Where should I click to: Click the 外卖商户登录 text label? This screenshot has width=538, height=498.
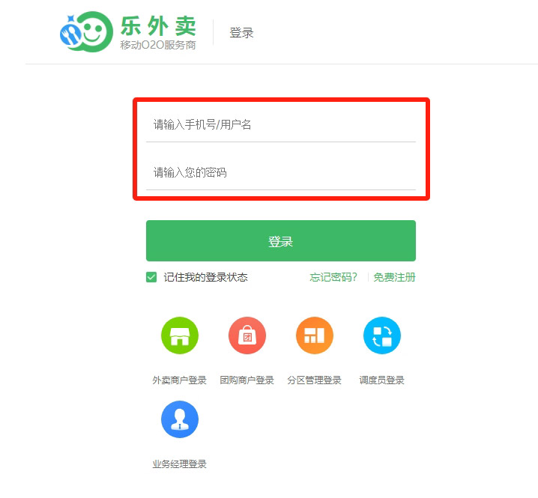[179, 380]
